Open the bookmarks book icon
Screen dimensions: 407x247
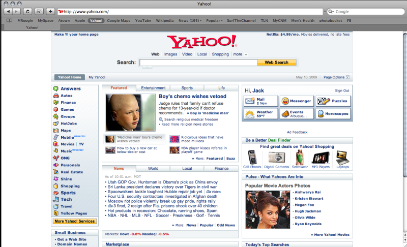tap(9, 20)
